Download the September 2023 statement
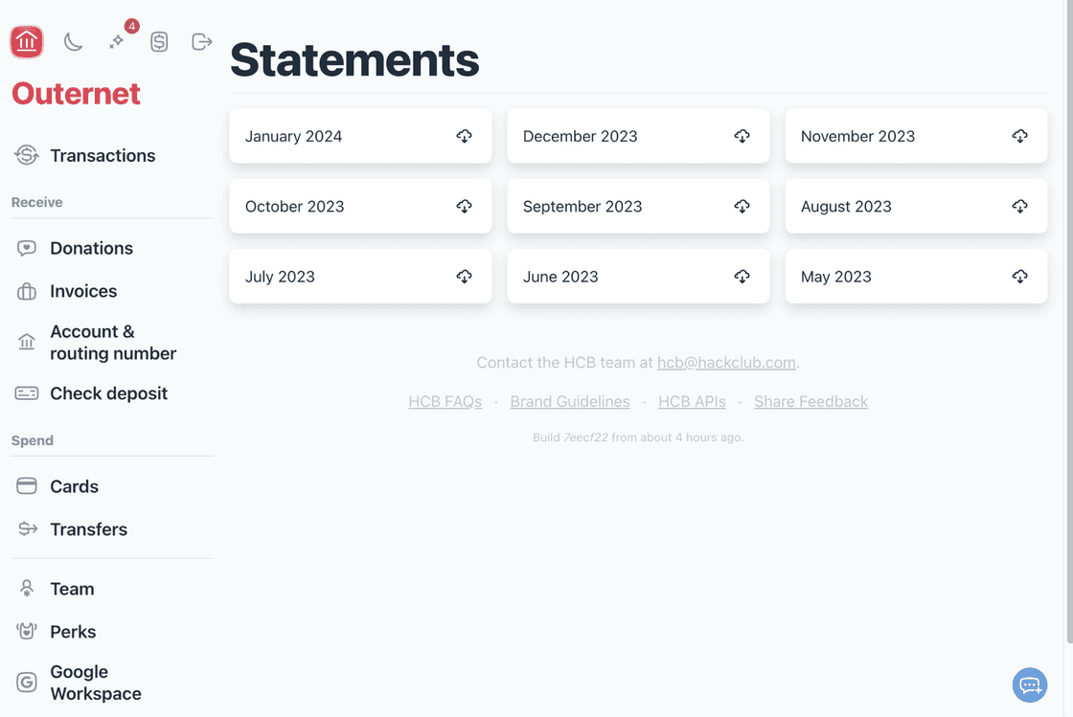 [742, 206]
